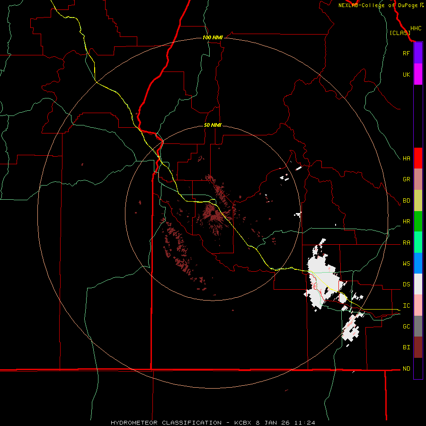Image resolution: width=426 pixels, height=426 pixels.
Task: Click the ND black legend swatch
Action: click(x=418, y=368)
